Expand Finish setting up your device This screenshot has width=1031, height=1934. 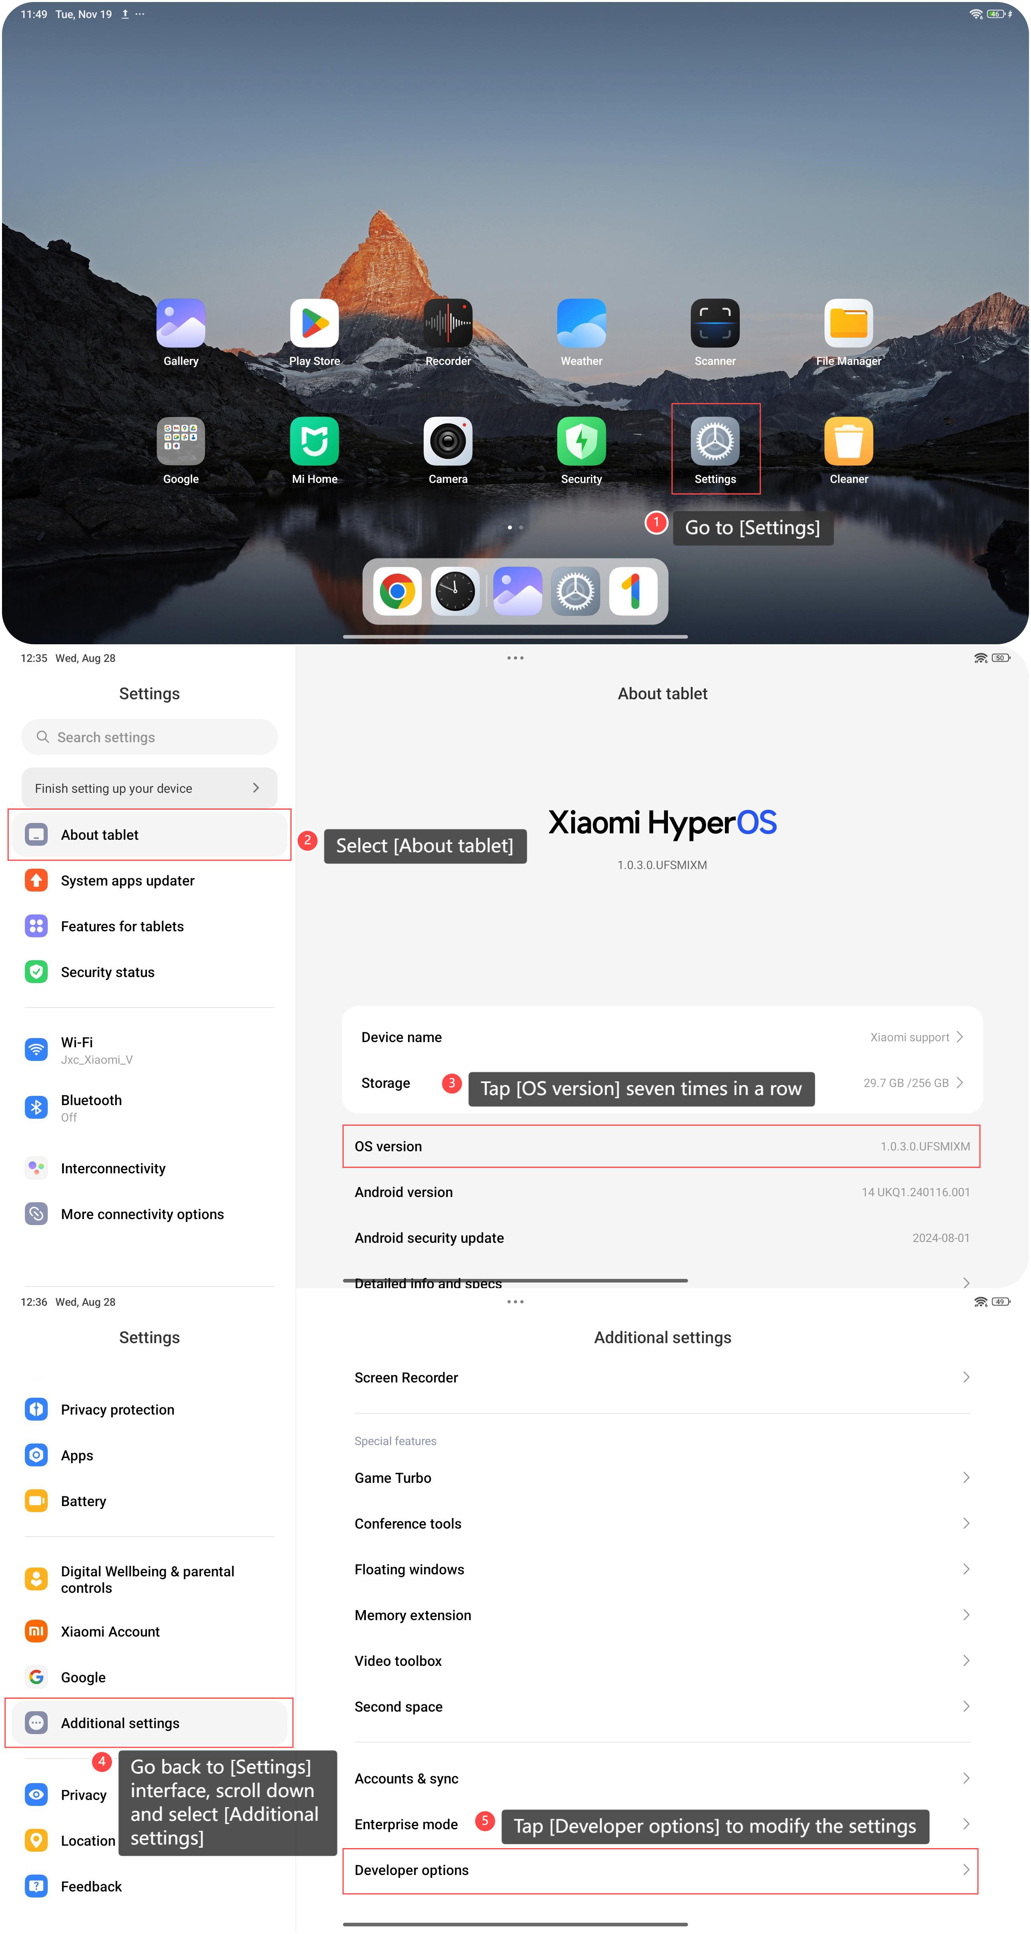(x=149, y=788)
